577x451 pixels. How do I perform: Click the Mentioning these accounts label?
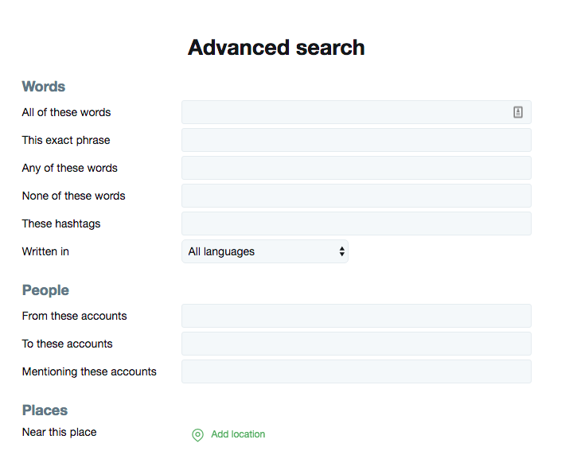pos(89,371)
